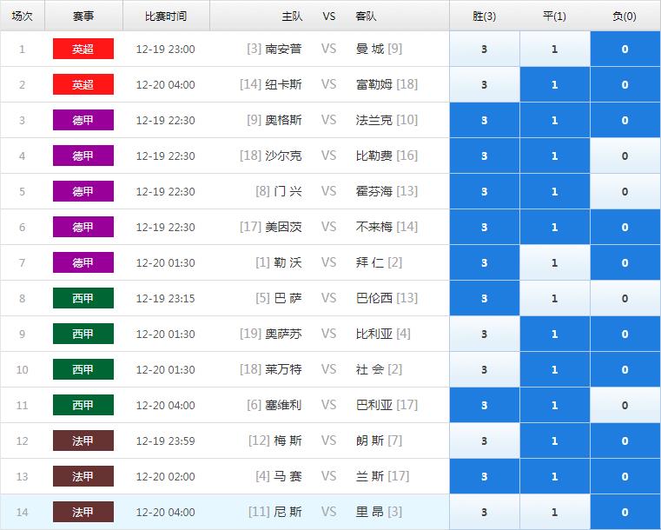
Task: Click home team 马赛
Action: (288, 476)
